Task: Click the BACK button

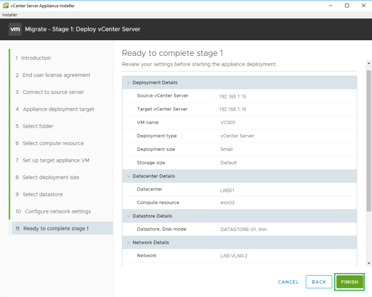Action: [x=319, y=282]
